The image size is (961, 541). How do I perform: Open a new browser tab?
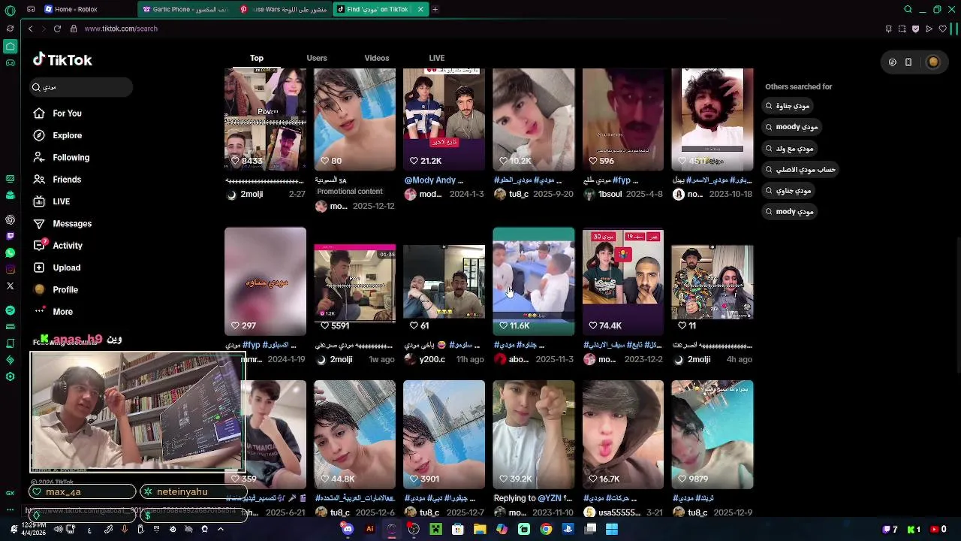[435, 10]
